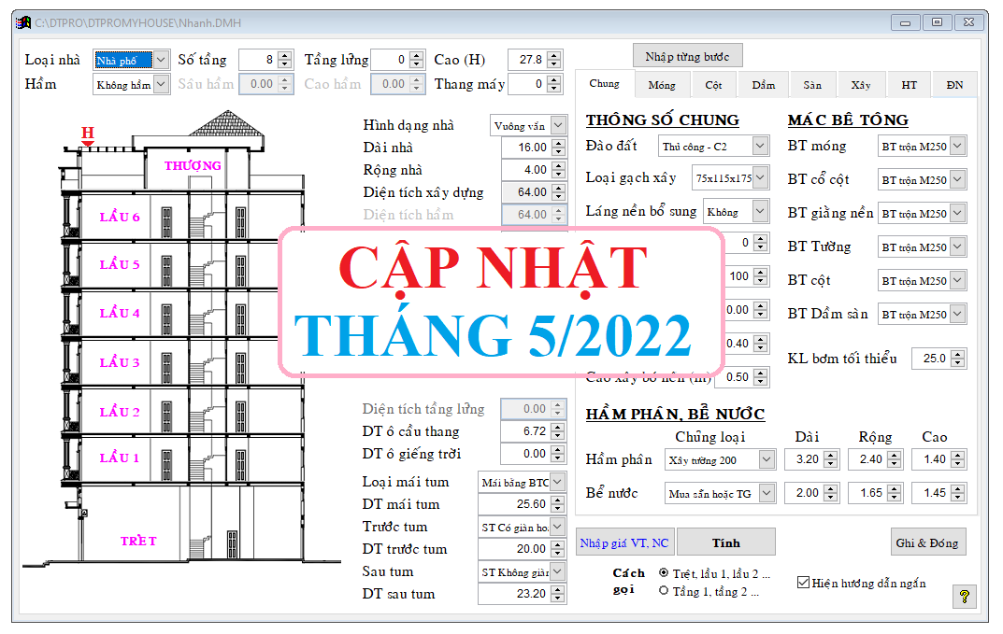Click the app icon in the title bar
The height and width of the screenshot is (634, 1003).
tap(25, 21)
